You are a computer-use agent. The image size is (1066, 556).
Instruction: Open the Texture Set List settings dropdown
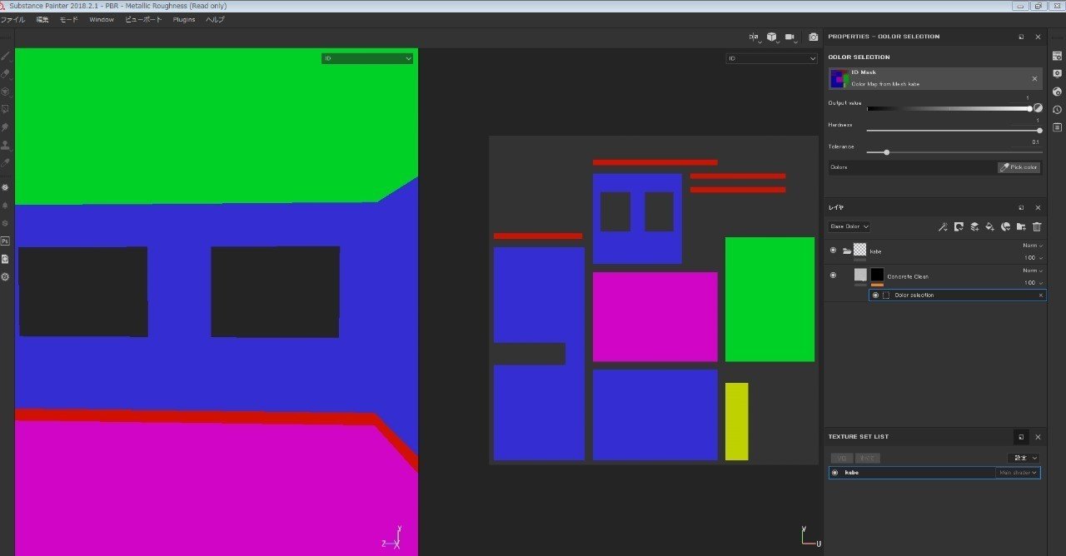(1024, 458)
